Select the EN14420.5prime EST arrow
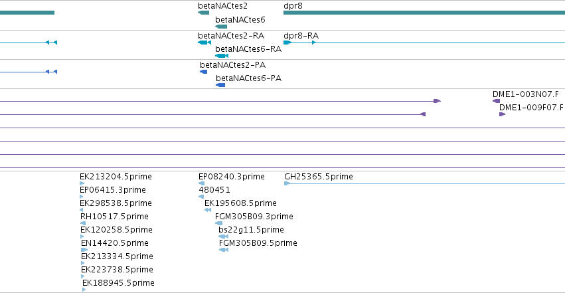The height and width of the screenshot is (293, 565). (84, 250)
